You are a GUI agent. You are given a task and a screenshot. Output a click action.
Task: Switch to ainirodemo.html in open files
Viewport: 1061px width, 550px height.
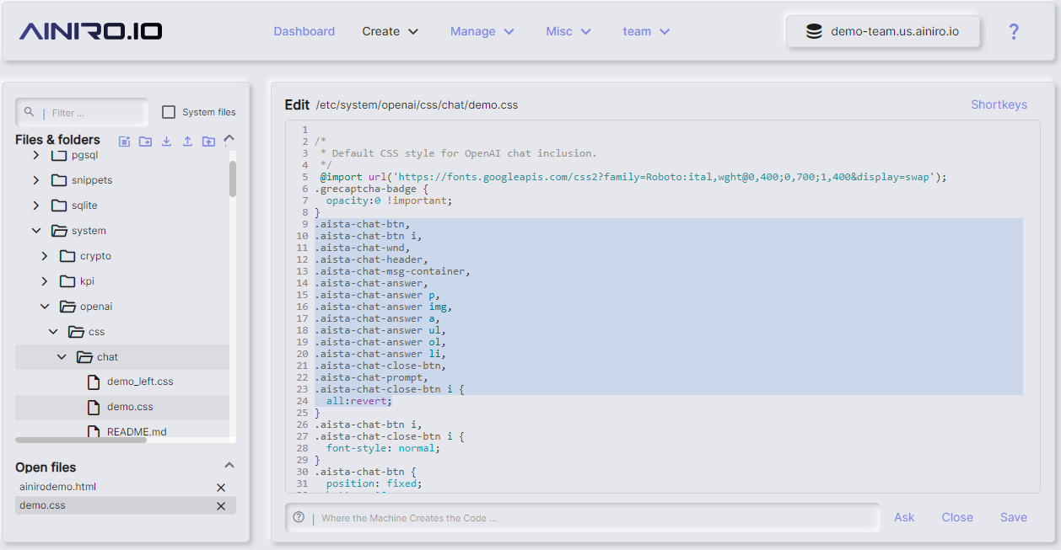click(57, 488)
